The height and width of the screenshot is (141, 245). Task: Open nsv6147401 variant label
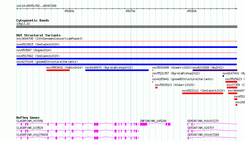[234, 73]
